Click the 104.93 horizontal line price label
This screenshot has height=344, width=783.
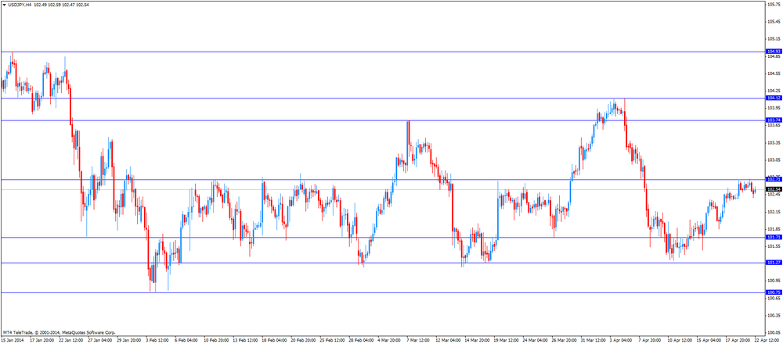(774, 52)
